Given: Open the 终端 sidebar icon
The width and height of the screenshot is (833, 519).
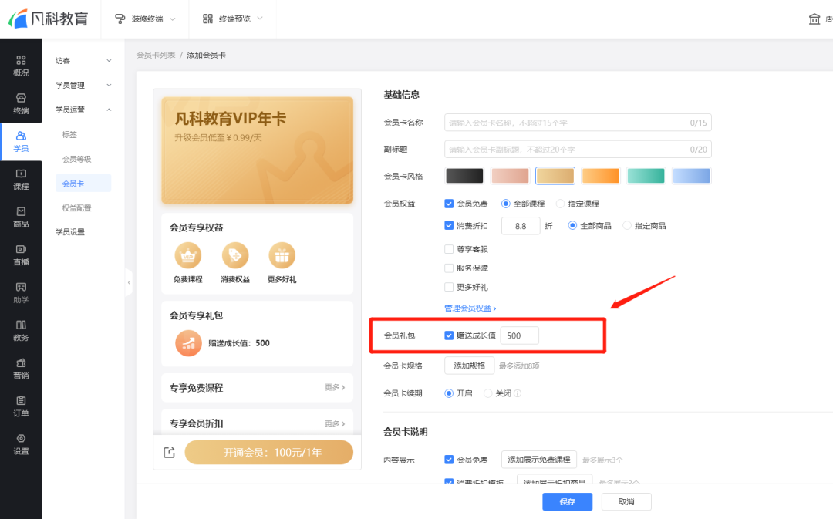Looking at the screenshot, I should [x=21, y=103].
